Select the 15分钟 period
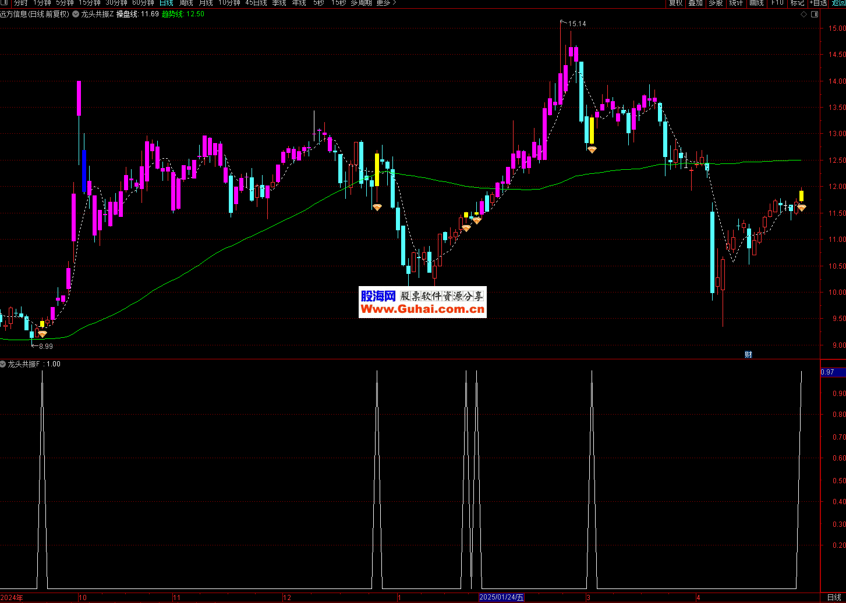 click(90, 3)
